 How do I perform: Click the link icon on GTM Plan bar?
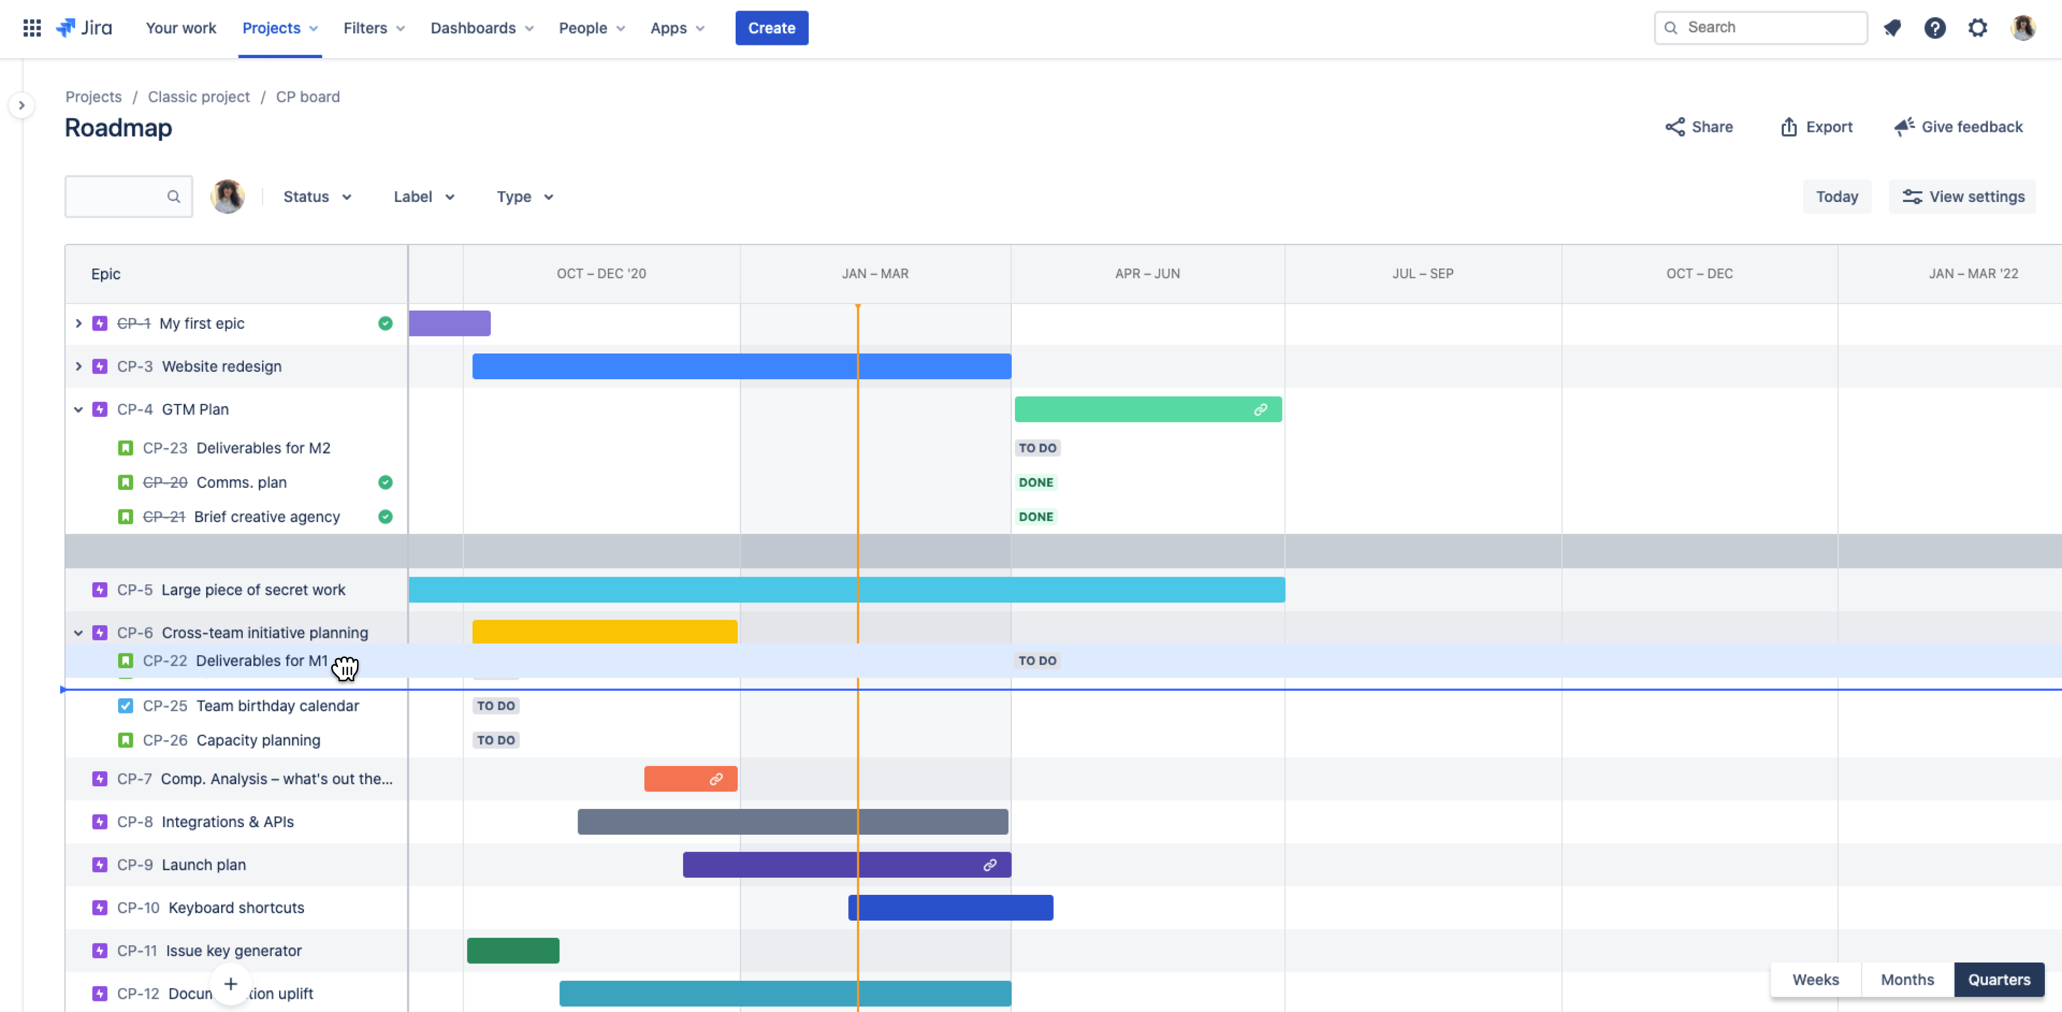point(1260,409)
